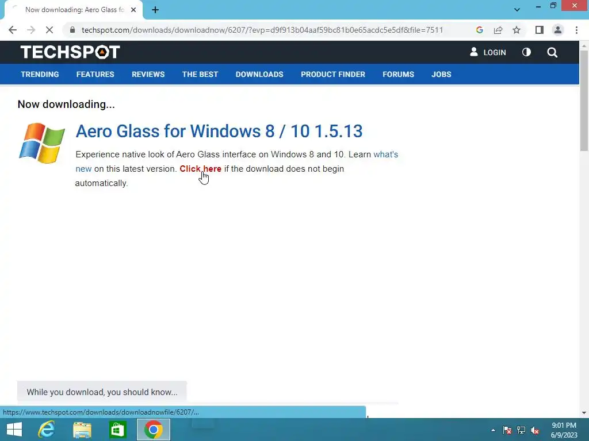589x441 pixels.
Task: Open the Chrome profile avatar menu
Action: point(558,30)
